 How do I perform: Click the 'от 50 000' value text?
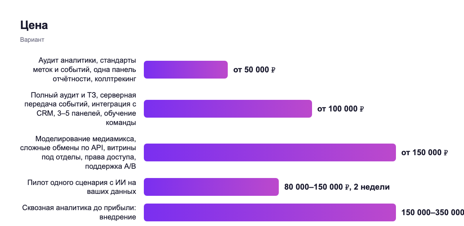[x=254, y=70]
